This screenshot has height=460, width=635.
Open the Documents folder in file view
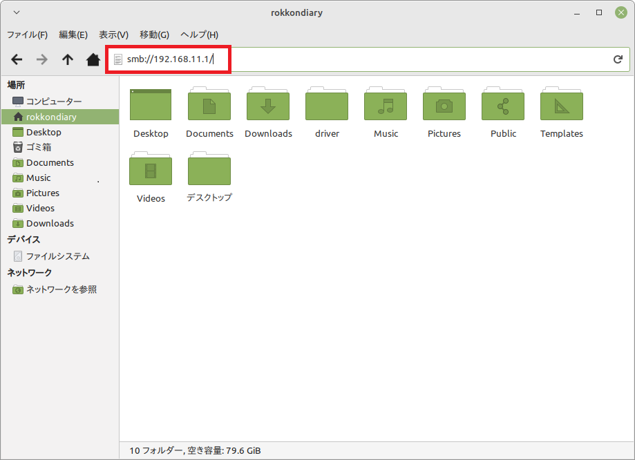coord(209,104)
